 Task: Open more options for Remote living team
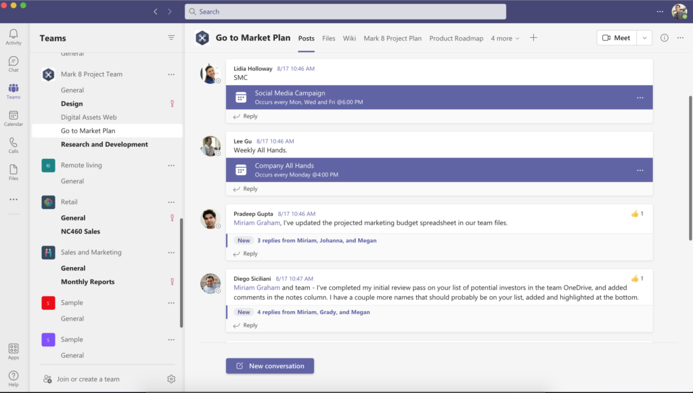coord(171,165)
